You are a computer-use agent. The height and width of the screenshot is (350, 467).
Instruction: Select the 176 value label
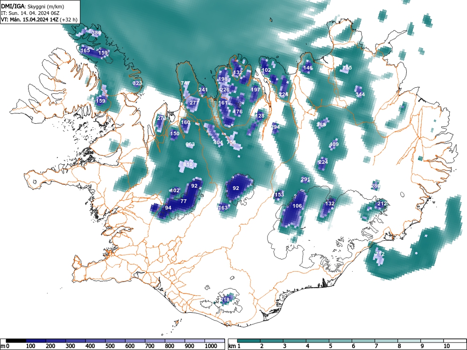[238, 112]
